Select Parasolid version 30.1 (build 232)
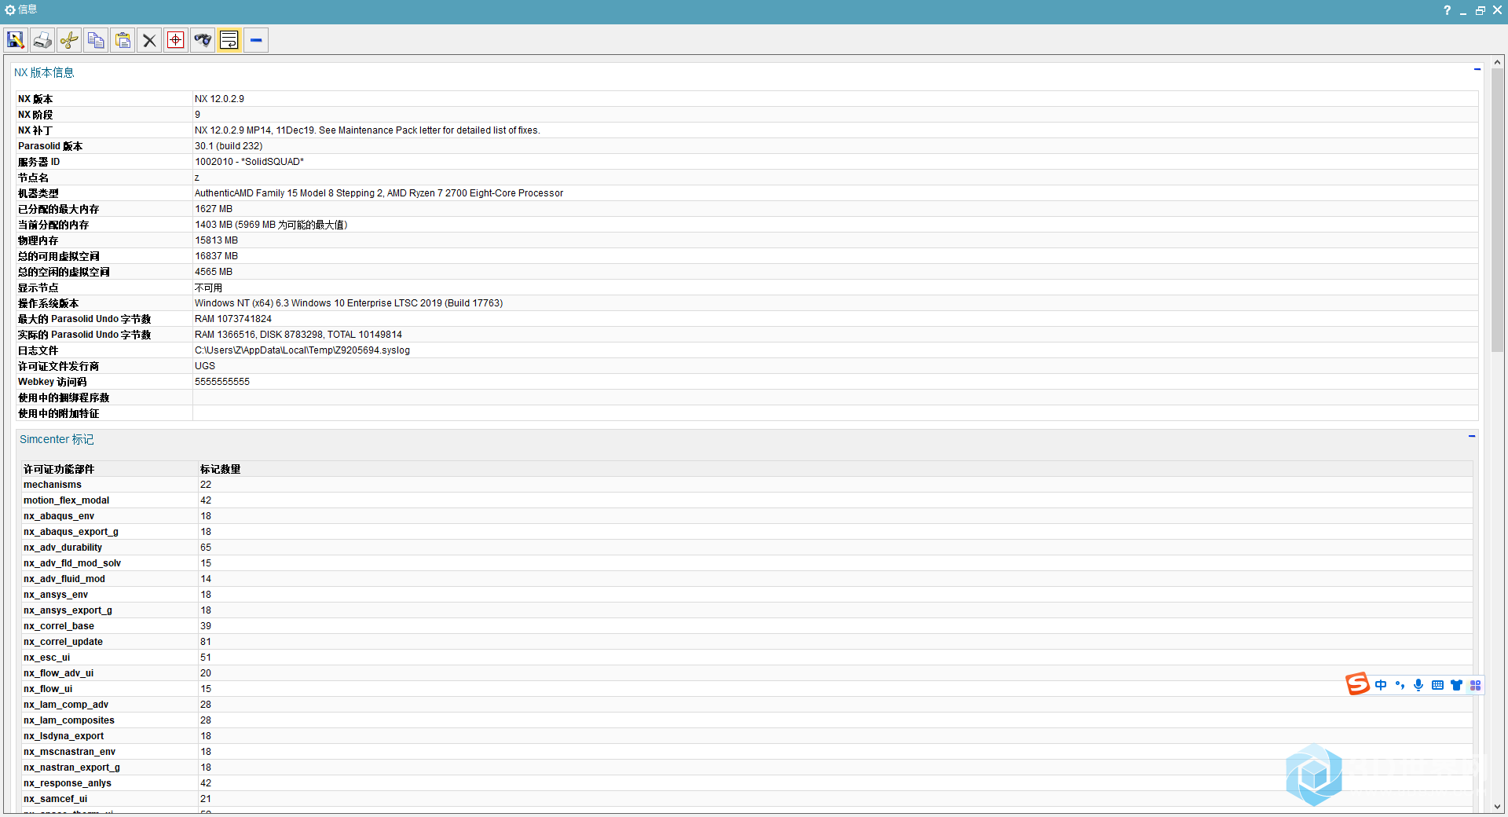The height and width of the screenshot is (817, 1508). coord(229,146)
